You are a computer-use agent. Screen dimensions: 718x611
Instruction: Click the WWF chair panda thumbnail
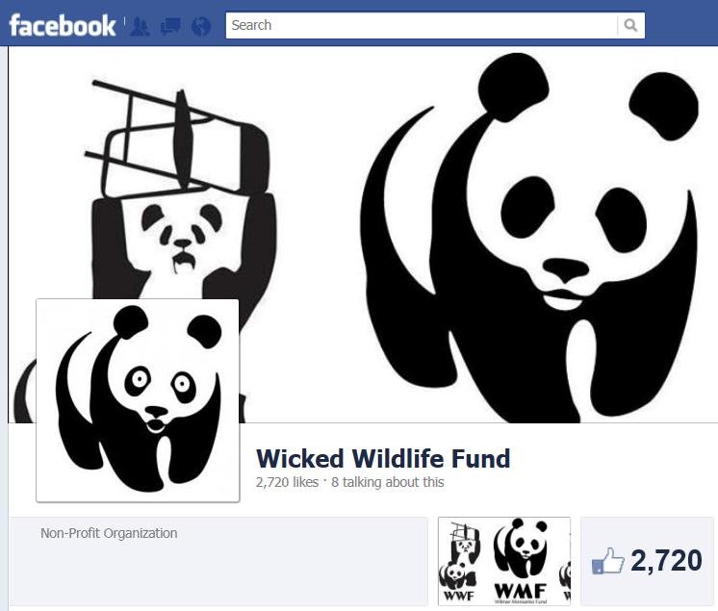[x=459, y=561]
